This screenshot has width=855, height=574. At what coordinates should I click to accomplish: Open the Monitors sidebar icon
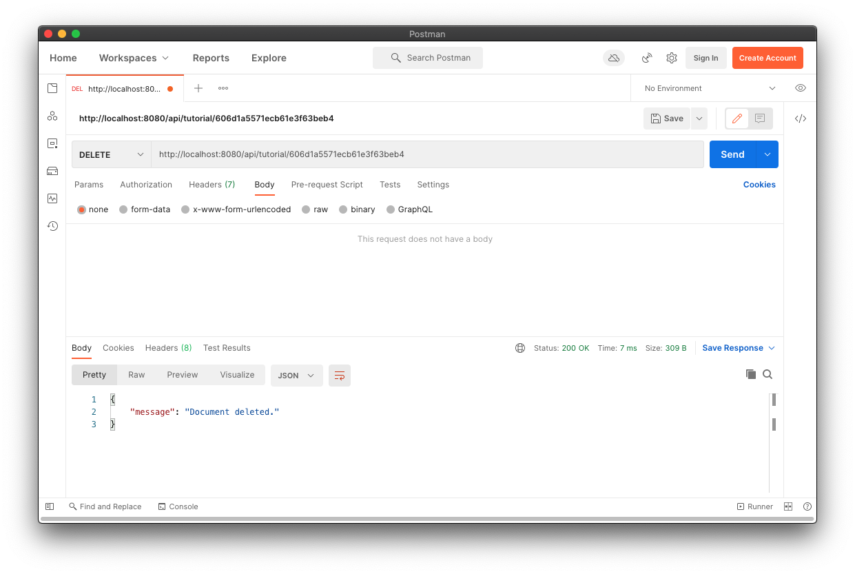point(52,198)
